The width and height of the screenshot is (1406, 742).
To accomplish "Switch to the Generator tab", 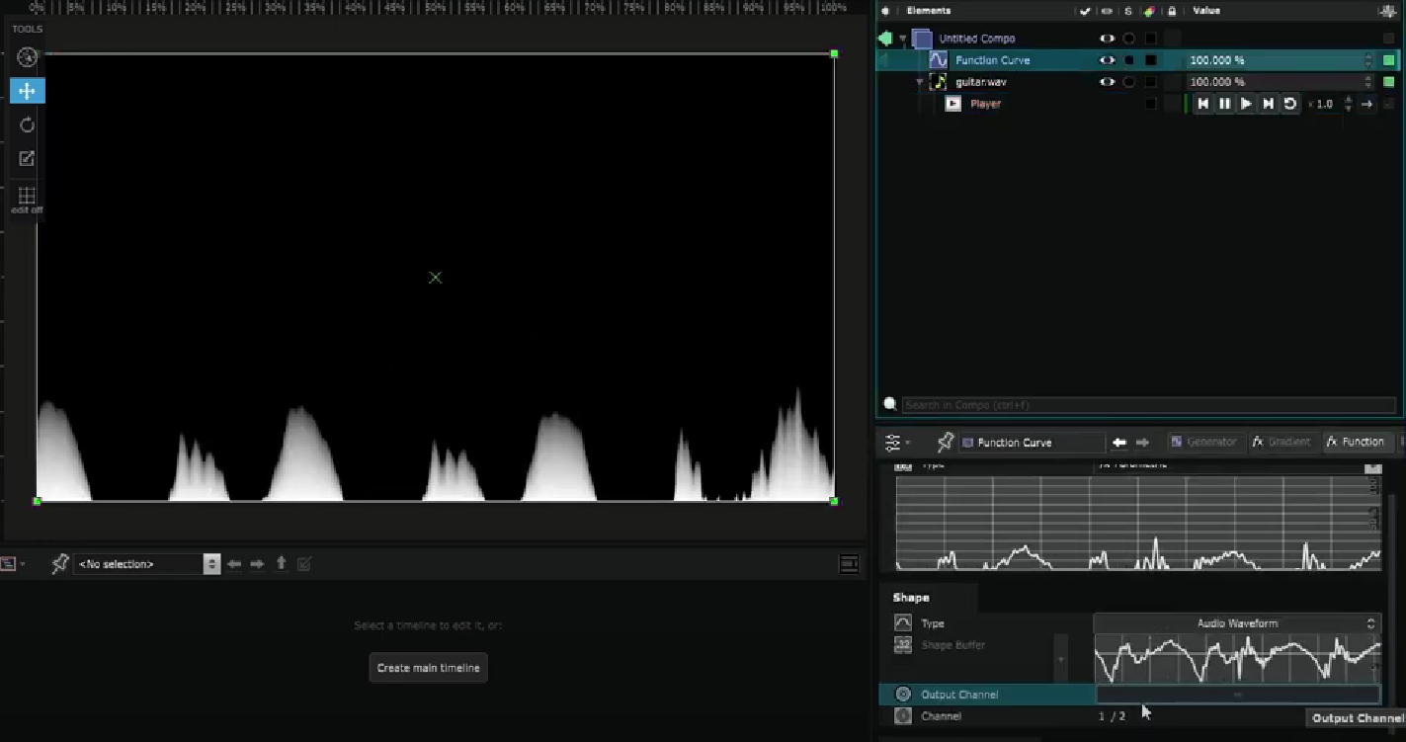I will tap(1205, 442).
